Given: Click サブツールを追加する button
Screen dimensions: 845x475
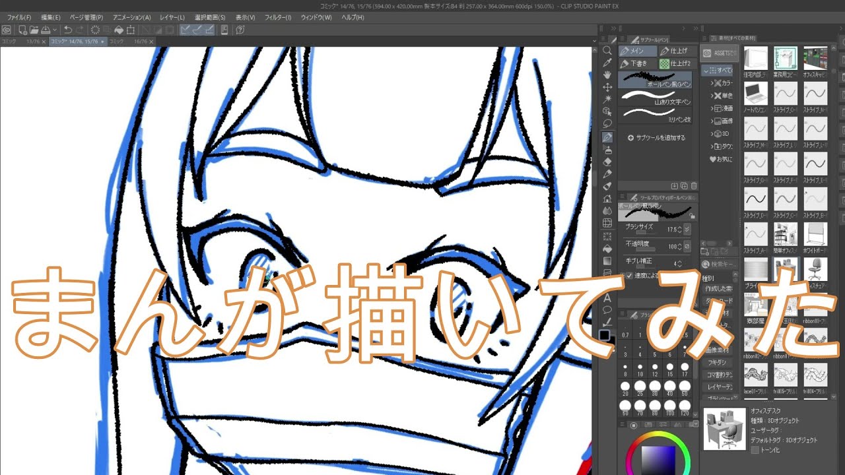Looking at the screenshot, I should point(656,138).
